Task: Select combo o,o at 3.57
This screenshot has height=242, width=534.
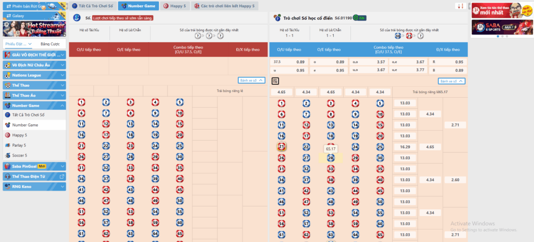Action: click(x=369, y=62)
